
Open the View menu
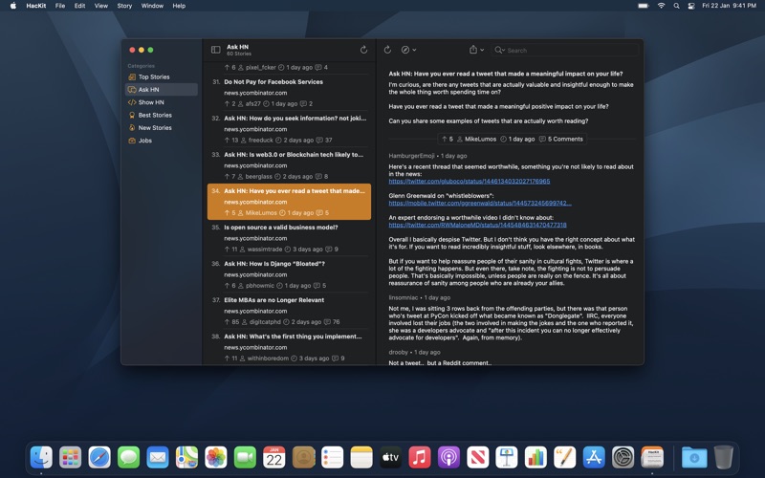[101, 6]
